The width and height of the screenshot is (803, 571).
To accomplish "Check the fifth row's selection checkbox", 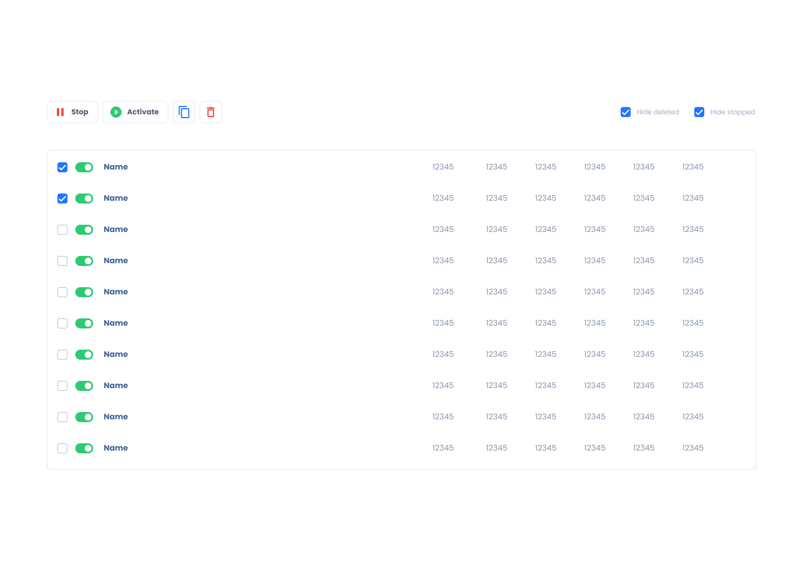I will pos(62,292).
